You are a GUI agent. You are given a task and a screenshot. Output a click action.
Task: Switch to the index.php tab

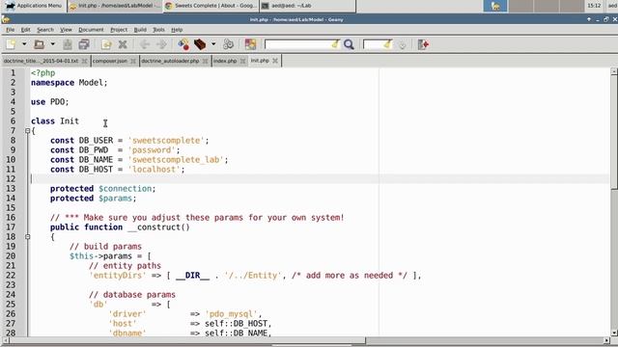point(225,61)
